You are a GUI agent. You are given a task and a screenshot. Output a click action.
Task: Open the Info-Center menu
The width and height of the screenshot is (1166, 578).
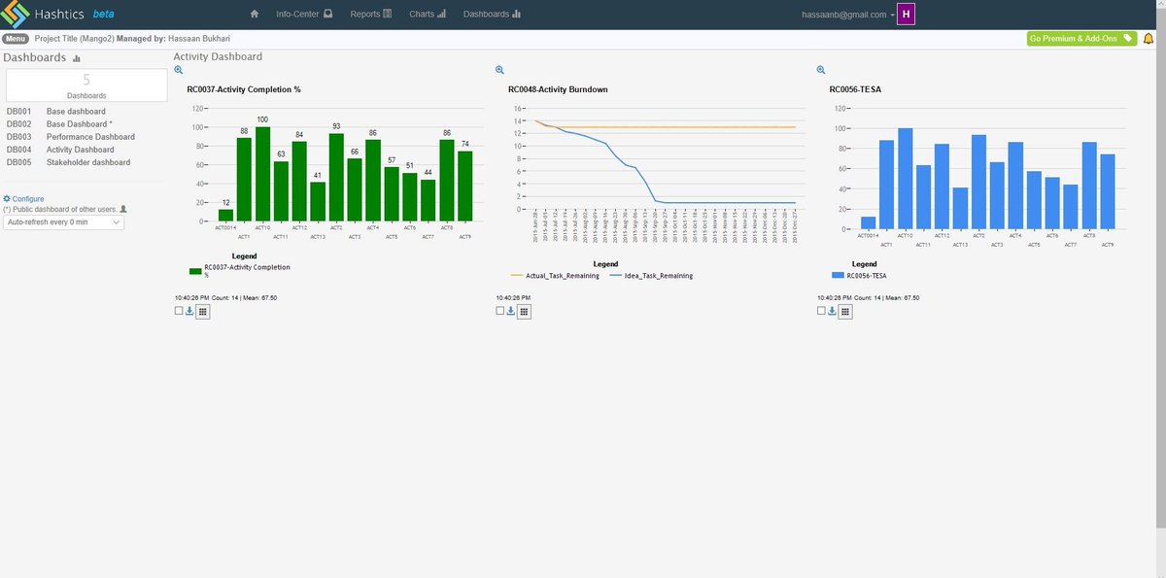click(x=304, y=15)
